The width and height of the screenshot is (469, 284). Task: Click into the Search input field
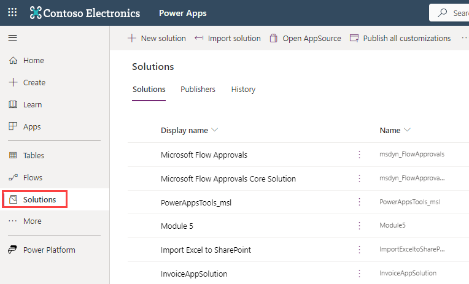[449, 13]
